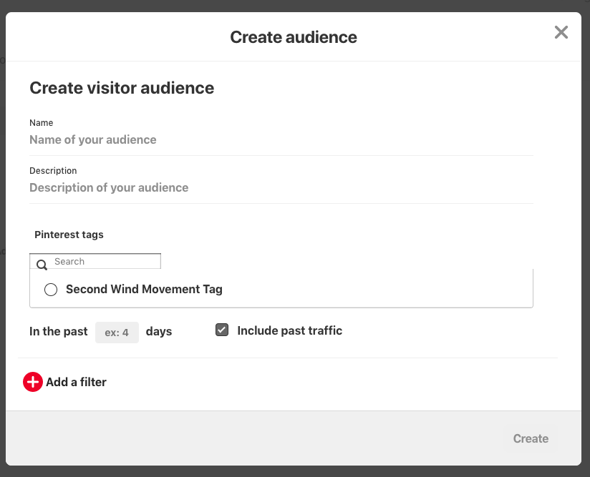Click the Pinterest tags Search box
Image resolution: width=590 pixels, height=477 pixels.
click(105, 262)
